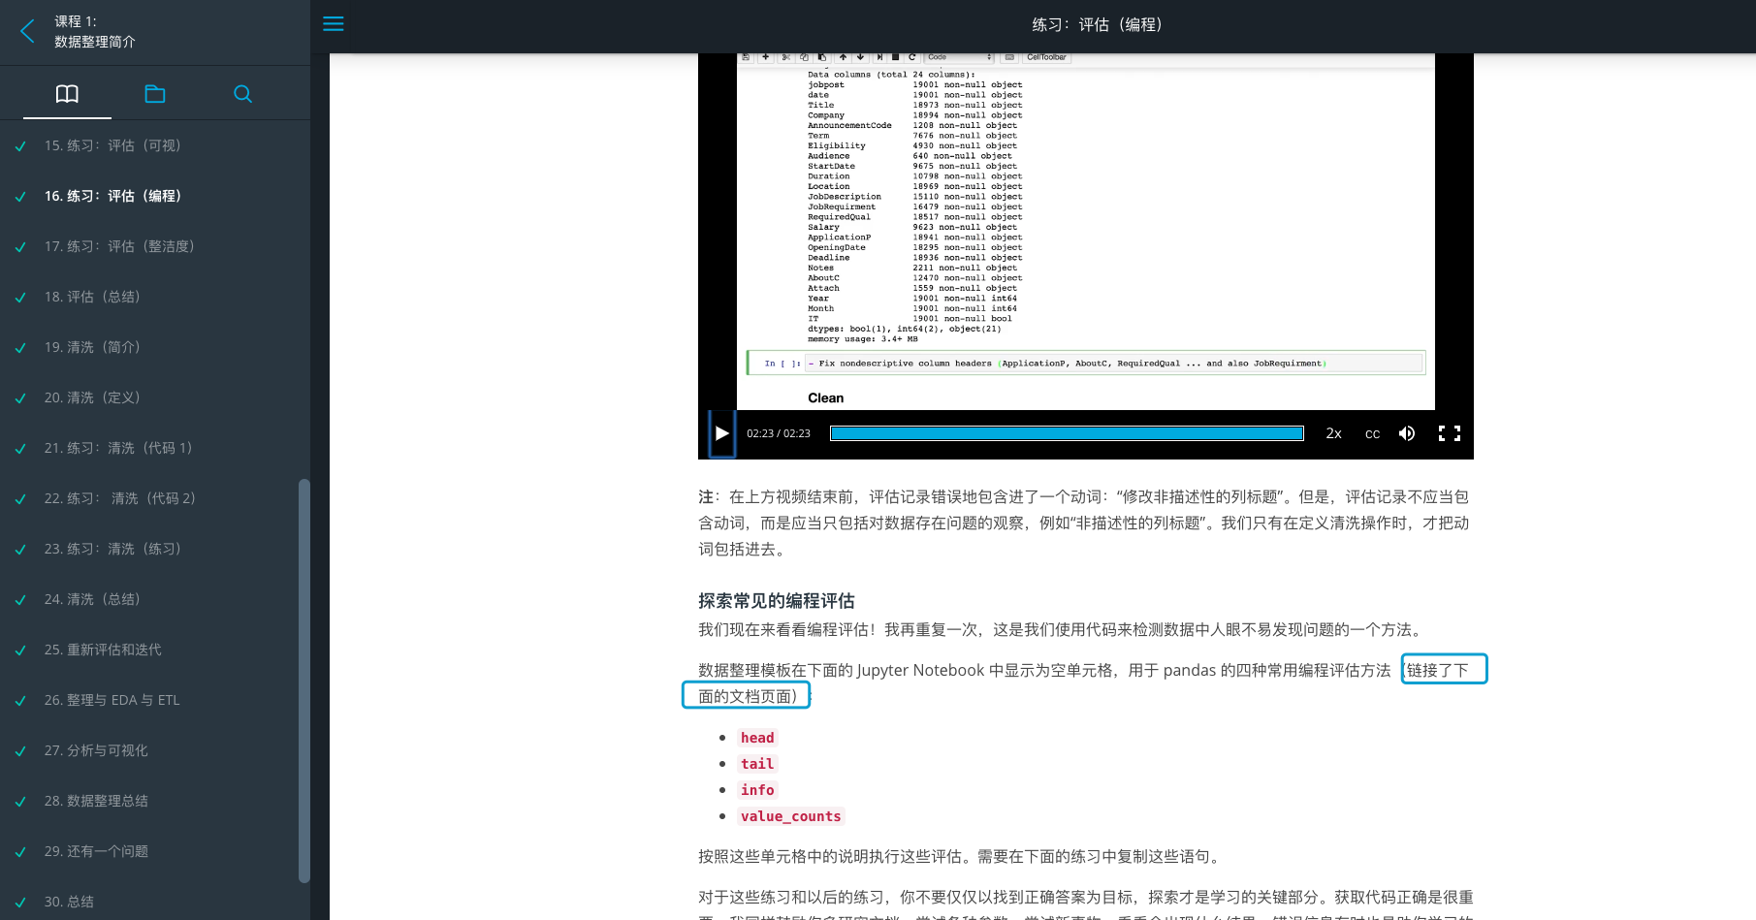This screenshot has height=920, width=1756.
Task: Enter fullscreen mode for the video
Action: (1449, 433)
